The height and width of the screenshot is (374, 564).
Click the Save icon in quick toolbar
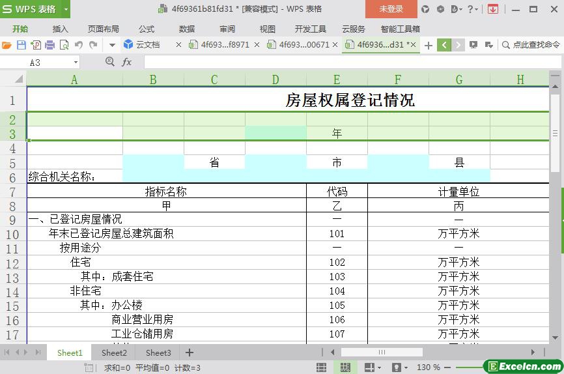pyautogui.click(x=21, y=45)
